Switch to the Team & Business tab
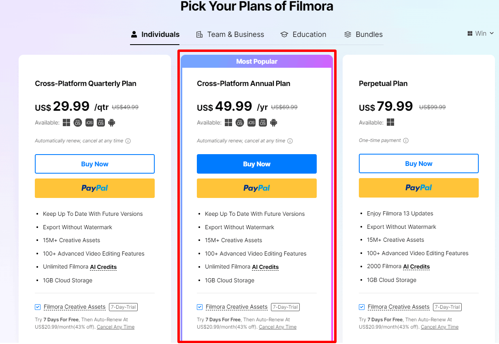Screen dimensions: 499x344 (x=230, y=34)
